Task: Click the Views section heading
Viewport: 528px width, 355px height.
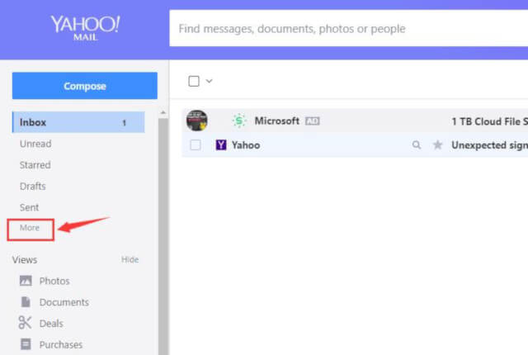Action: (x=25, y=260)
